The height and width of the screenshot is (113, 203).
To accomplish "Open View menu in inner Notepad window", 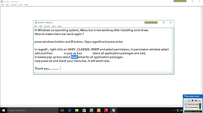I will [x=54, y=26].
